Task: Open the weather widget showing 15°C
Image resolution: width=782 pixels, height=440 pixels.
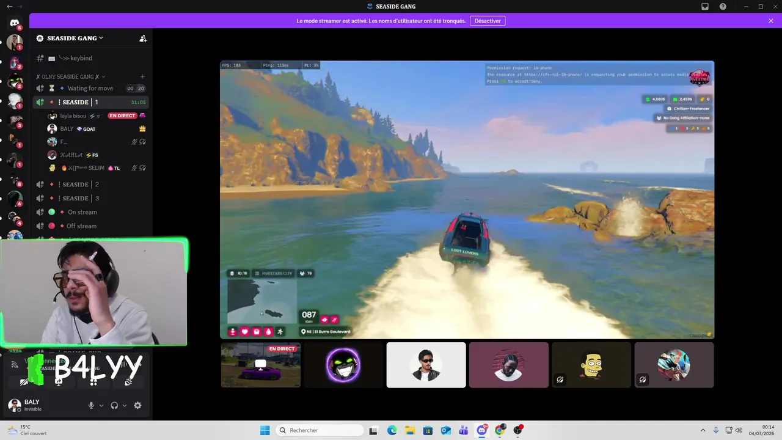Action: 27,430
